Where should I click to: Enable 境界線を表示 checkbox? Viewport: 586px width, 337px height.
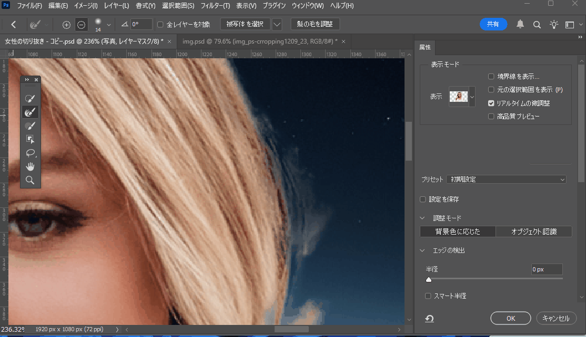[x=491, y=77]
